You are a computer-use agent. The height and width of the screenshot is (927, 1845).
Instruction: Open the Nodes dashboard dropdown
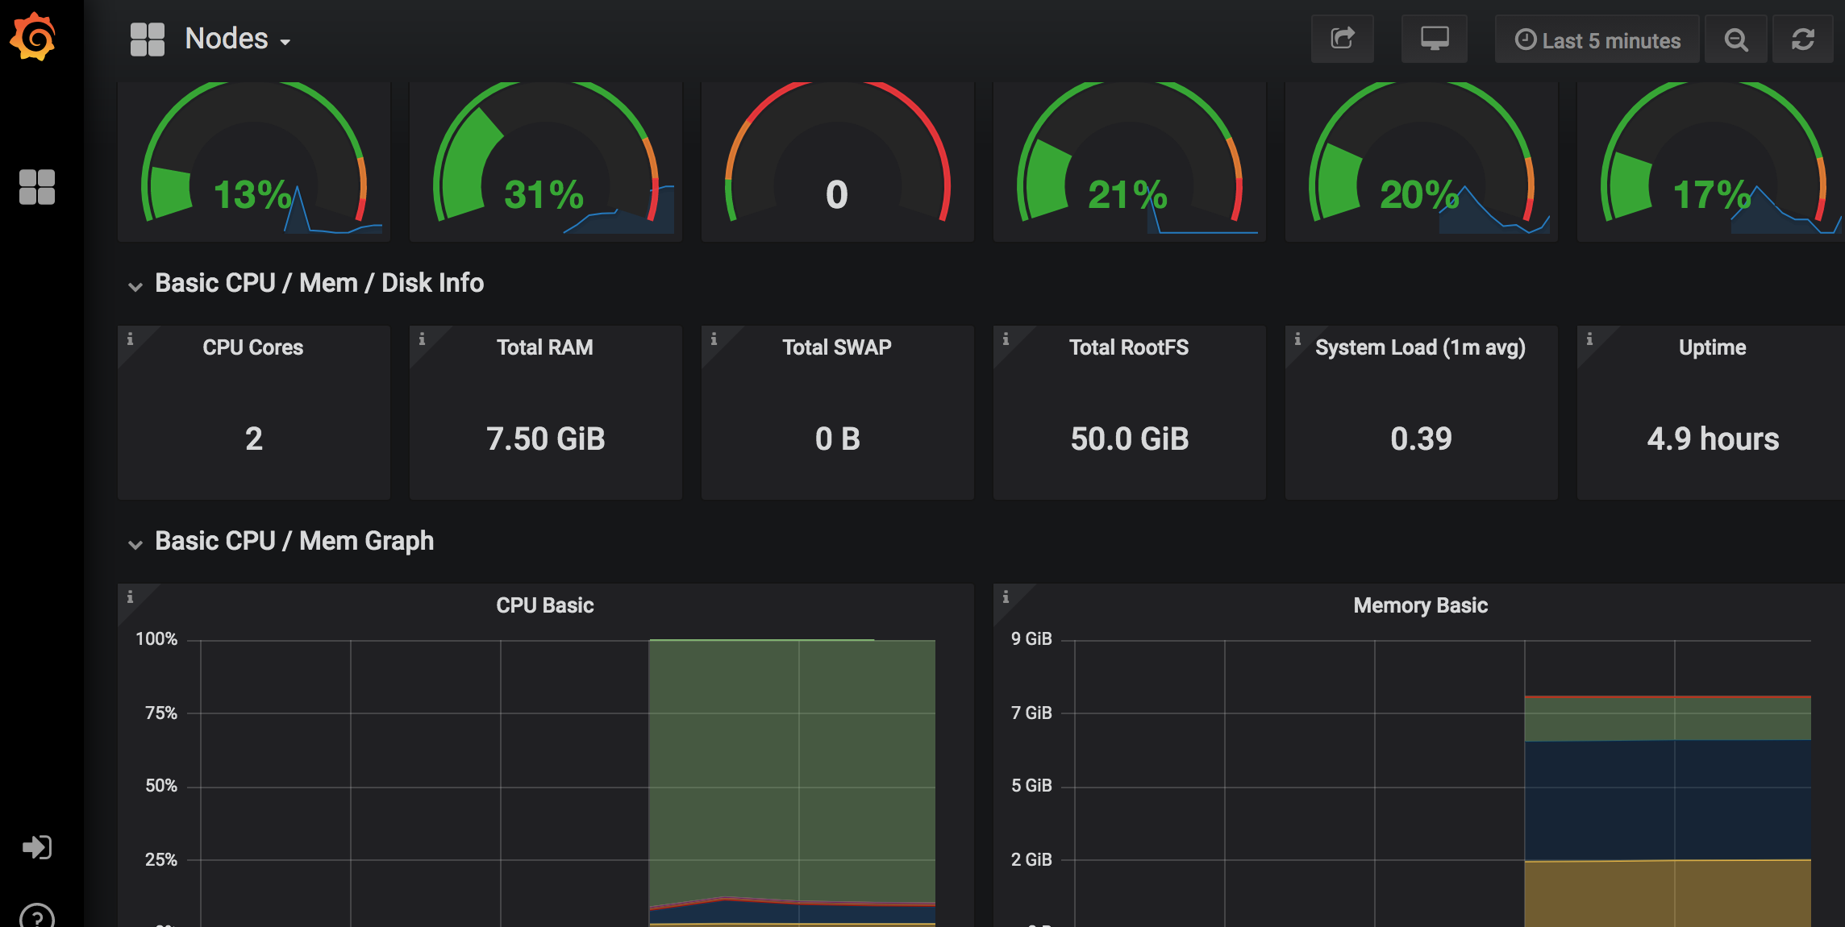237,39
